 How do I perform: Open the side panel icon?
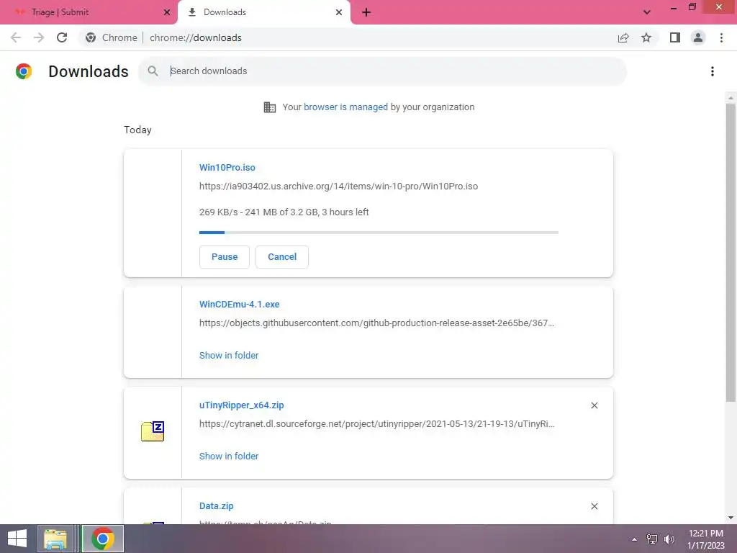(675, 37)
